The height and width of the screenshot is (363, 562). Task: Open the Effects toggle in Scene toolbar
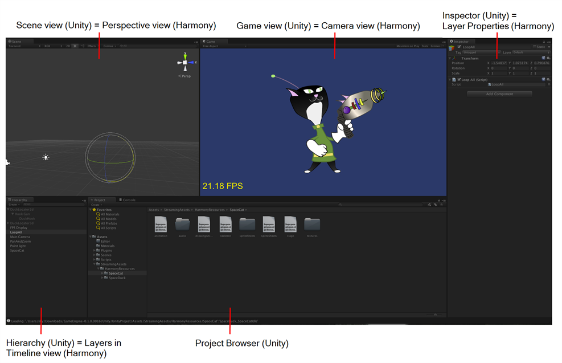click(92, 46)
